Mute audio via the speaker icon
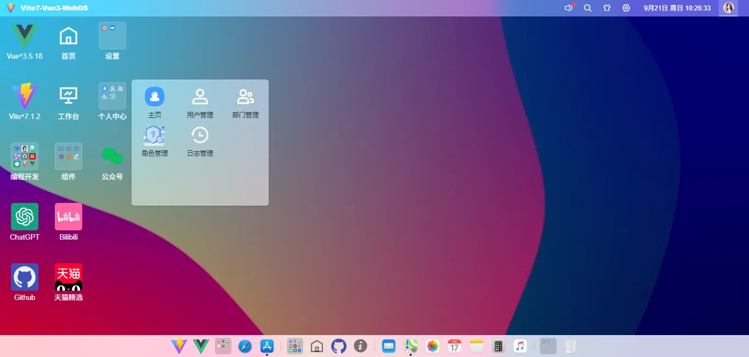This screenshot has width=749, height=357. coord(568,8)
